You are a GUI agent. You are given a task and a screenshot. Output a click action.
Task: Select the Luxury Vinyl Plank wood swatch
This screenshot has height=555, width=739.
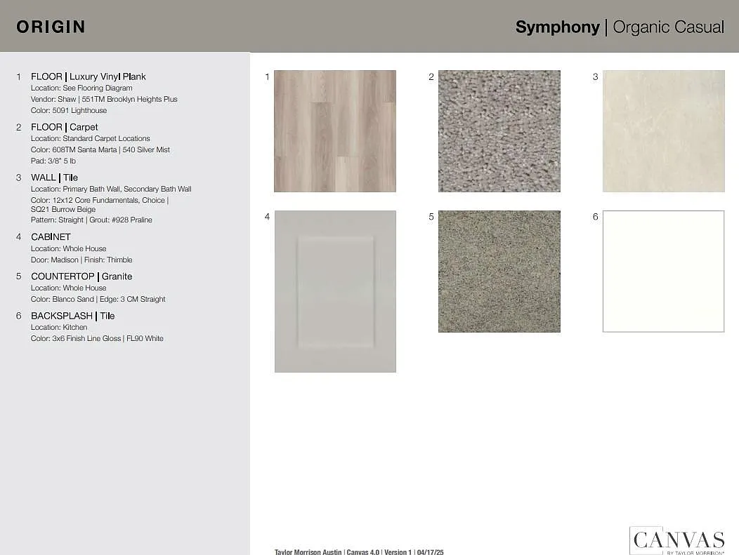point(334,131)
